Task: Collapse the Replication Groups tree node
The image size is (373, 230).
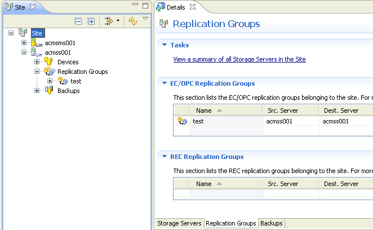Action: (x=37, y=71)
